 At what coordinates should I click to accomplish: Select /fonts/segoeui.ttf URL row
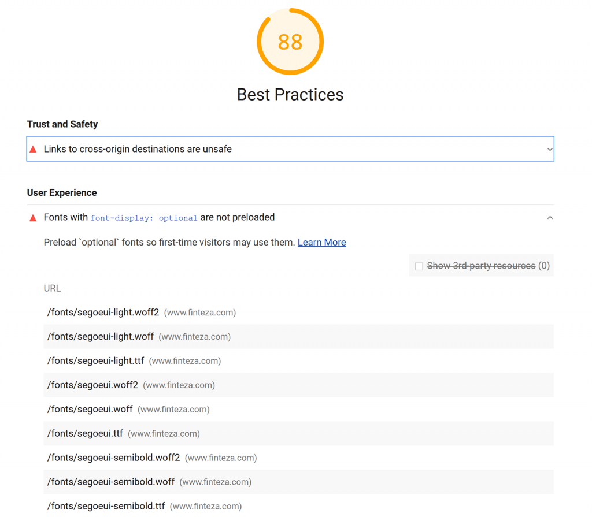click(x=299, y=433)
